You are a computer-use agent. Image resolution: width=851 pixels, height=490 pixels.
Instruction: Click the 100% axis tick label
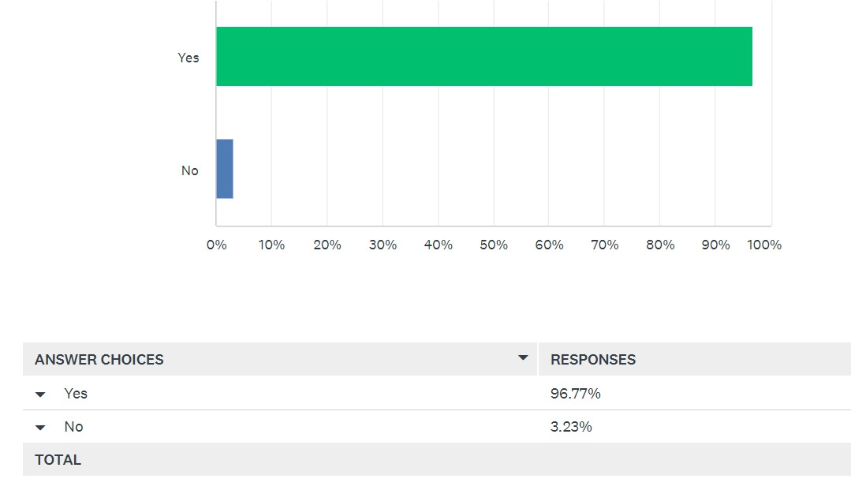(x=764, y=245)
